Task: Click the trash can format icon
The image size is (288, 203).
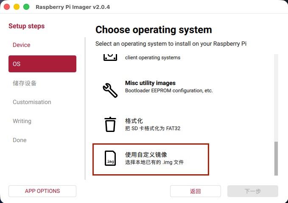Action: pyautogui.click(x=110, y=124)
